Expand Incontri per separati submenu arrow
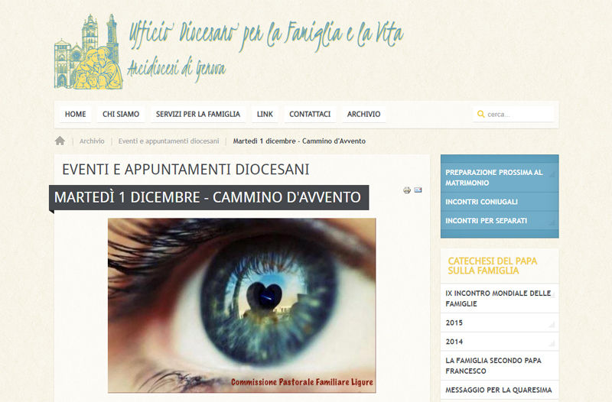 tap(552, 223)
